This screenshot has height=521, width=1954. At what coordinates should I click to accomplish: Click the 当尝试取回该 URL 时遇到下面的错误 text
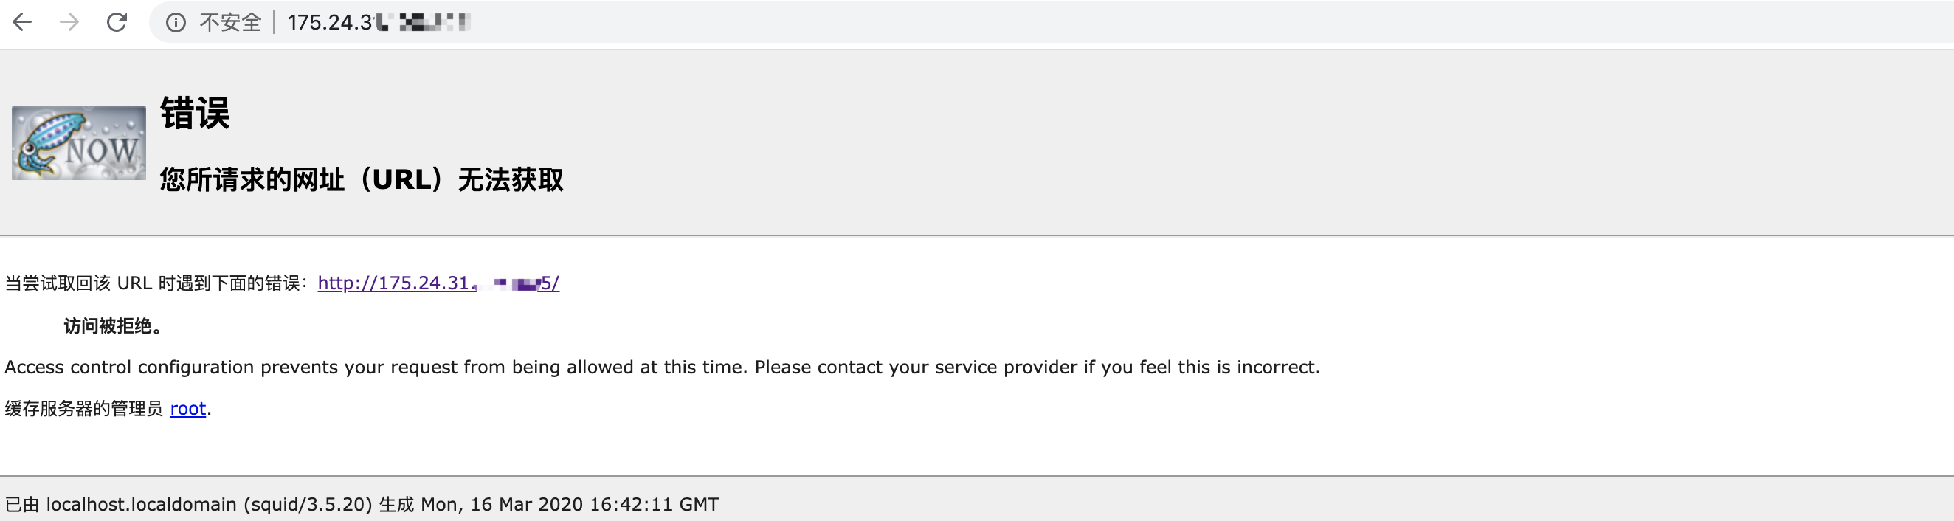(x=156, y=283)
